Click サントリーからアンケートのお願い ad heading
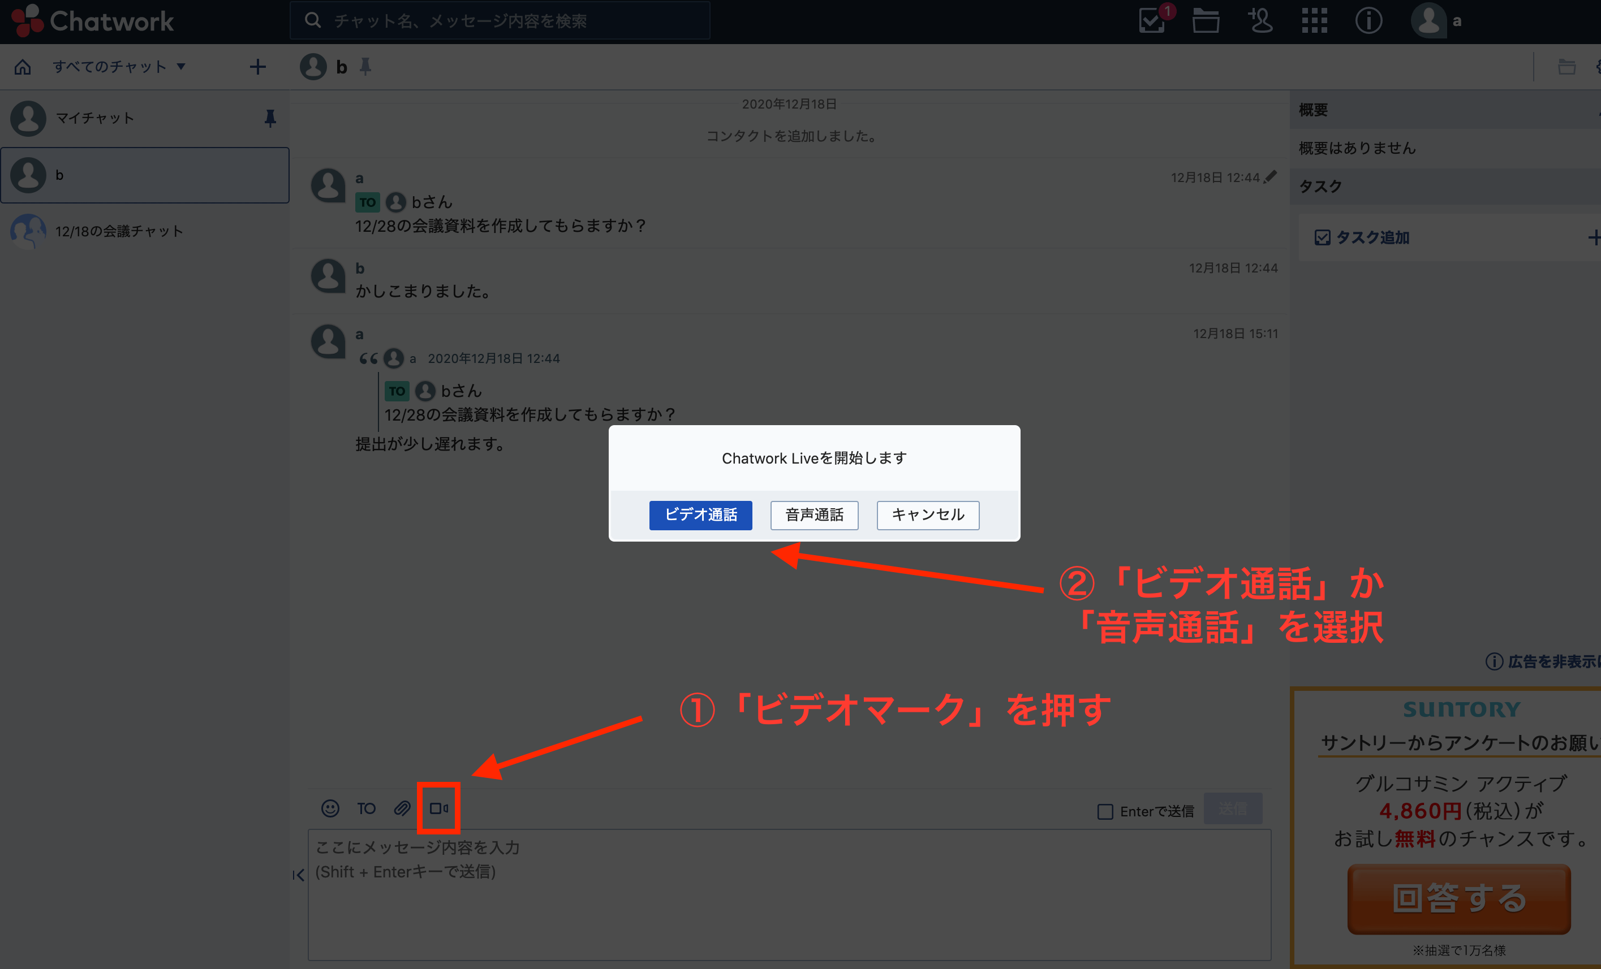The height and width of the screenshot is (969, 1601). [x=1461, y=742]
